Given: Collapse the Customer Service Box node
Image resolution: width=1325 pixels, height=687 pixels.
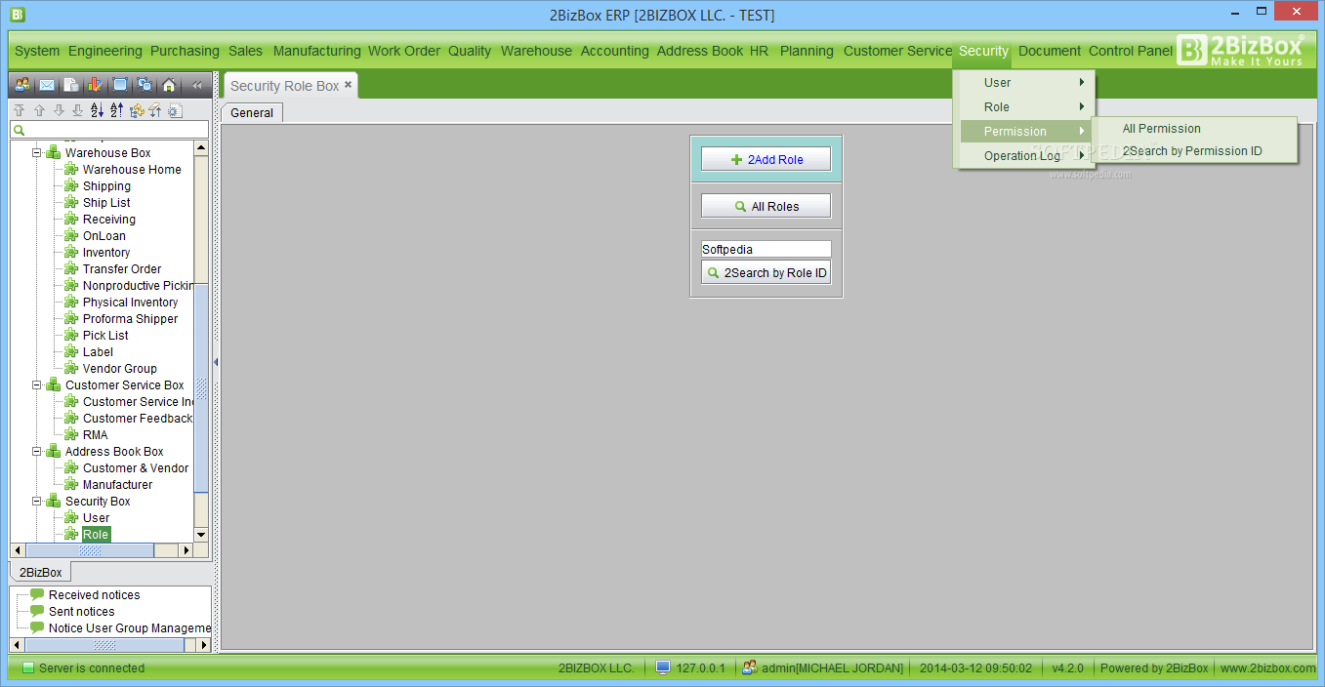Looking at the screenshot, I should tap(37, 385).
